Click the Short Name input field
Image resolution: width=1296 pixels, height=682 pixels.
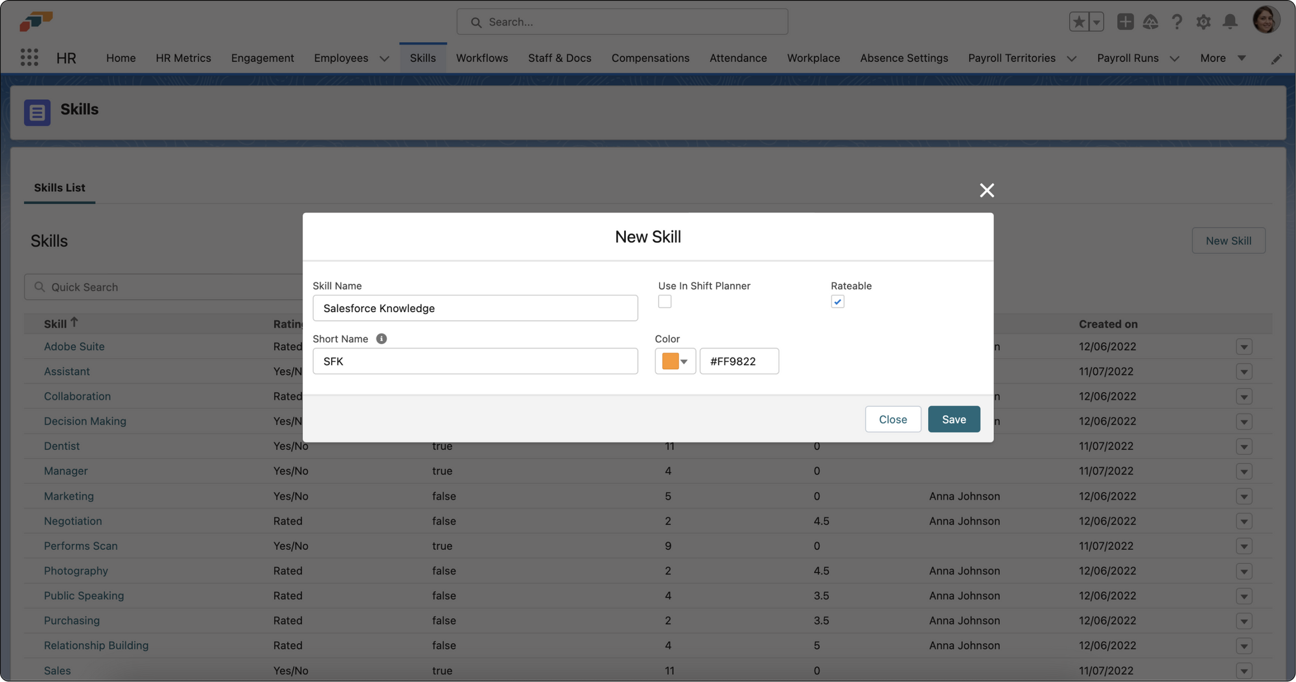[475, 361]
